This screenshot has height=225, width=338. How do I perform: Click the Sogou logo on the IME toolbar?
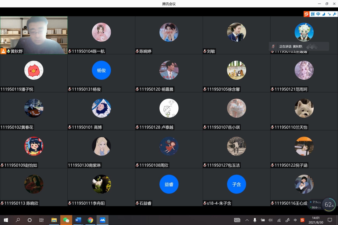click(306, 14)
